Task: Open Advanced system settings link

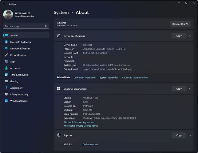Action: pyautogui.click(x=135, y=78)
